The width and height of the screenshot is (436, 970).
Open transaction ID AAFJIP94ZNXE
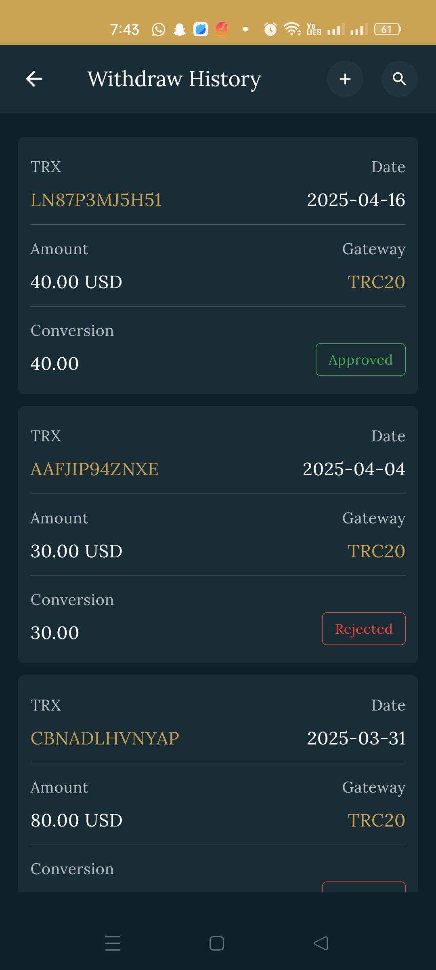coord(95,469)
